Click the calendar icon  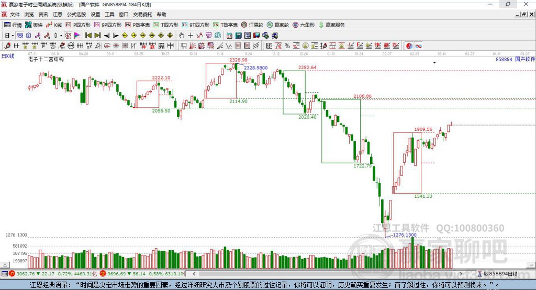click(229, 36)
